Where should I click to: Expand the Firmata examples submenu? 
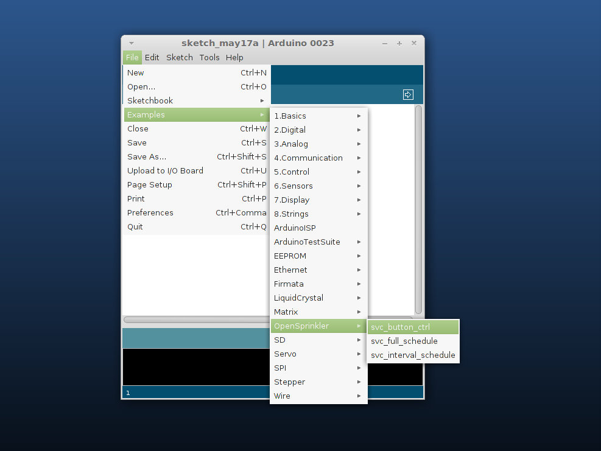(318, 284)
